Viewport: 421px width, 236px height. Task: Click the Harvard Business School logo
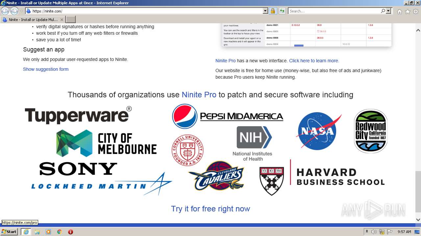(x=322, y=177)
